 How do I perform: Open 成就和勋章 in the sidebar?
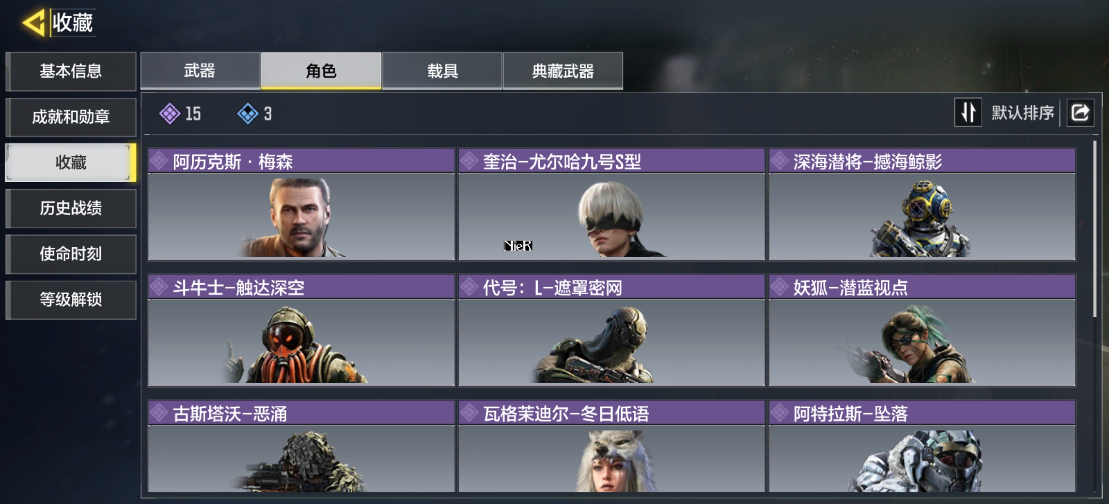click(71, 117)
